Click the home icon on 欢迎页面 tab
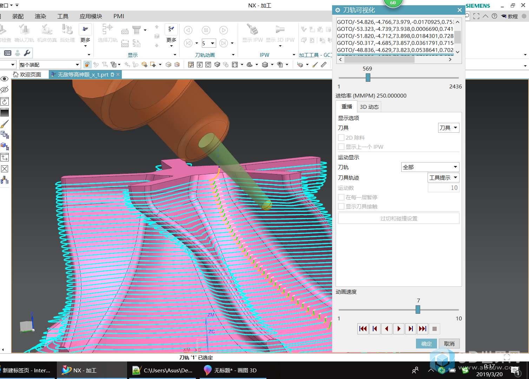Image resolution: width=529 pixels, height=379 pixels. click(x=15, y=74)
